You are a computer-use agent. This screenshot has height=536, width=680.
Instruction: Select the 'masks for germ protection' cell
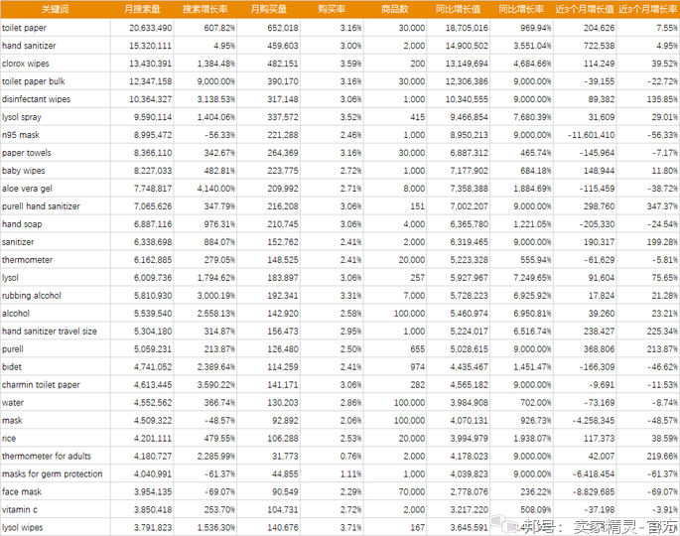tap(53, 474)
